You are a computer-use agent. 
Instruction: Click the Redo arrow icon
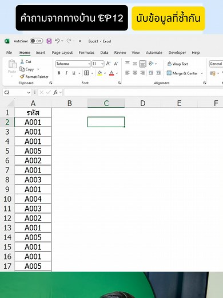click(x=69, y=41)
